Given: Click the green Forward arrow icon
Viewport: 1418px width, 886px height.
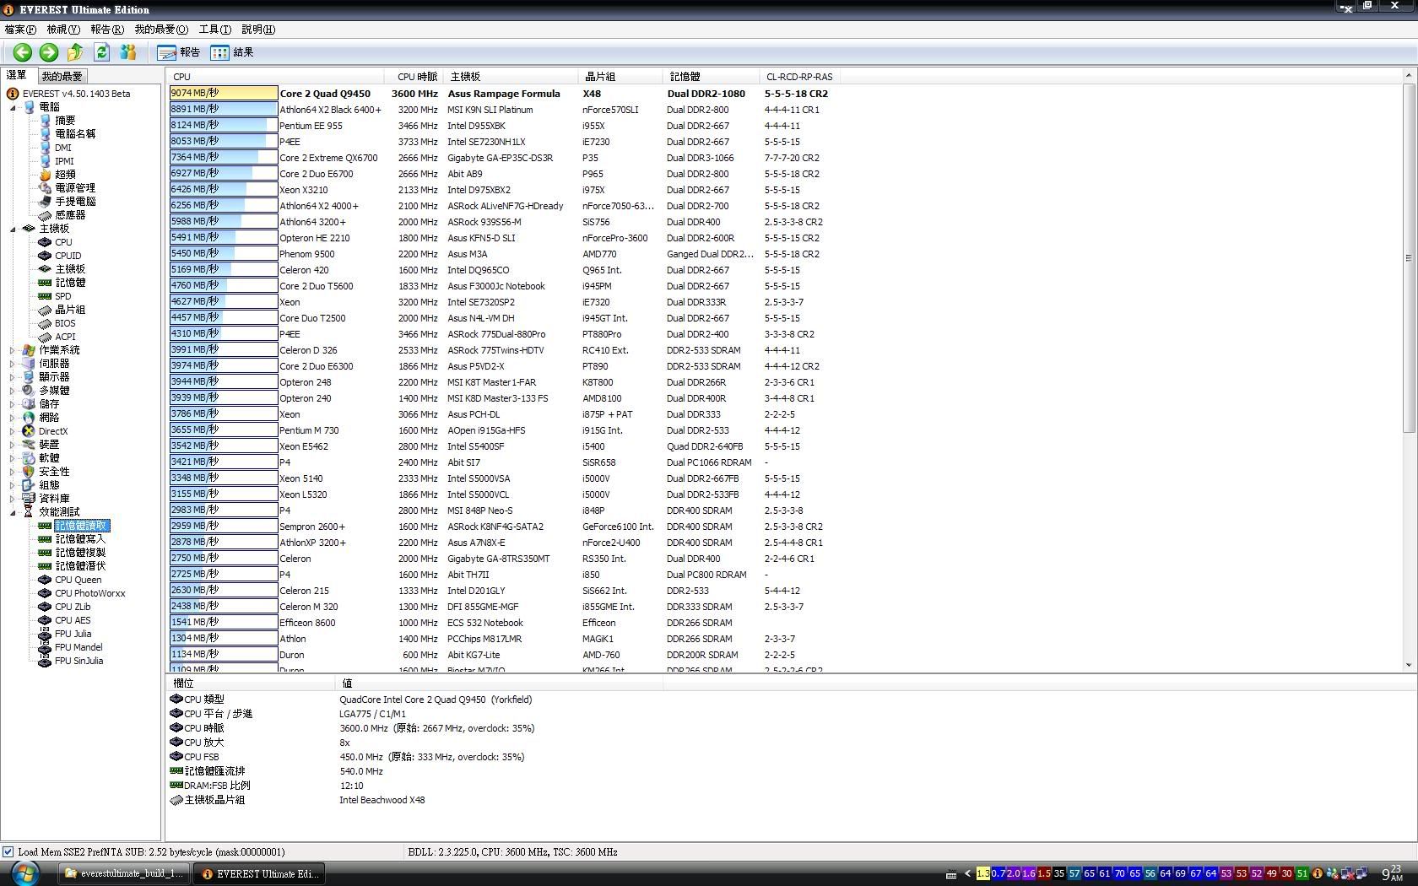Looking at the screenshot, I should click(49, 52).
